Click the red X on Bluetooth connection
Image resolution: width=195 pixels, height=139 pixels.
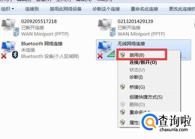tap(4, 56)
